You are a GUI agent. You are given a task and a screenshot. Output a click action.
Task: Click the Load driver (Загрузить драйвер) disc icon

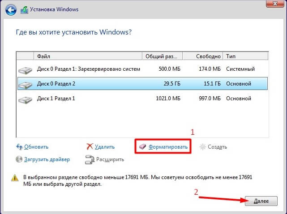19,159
